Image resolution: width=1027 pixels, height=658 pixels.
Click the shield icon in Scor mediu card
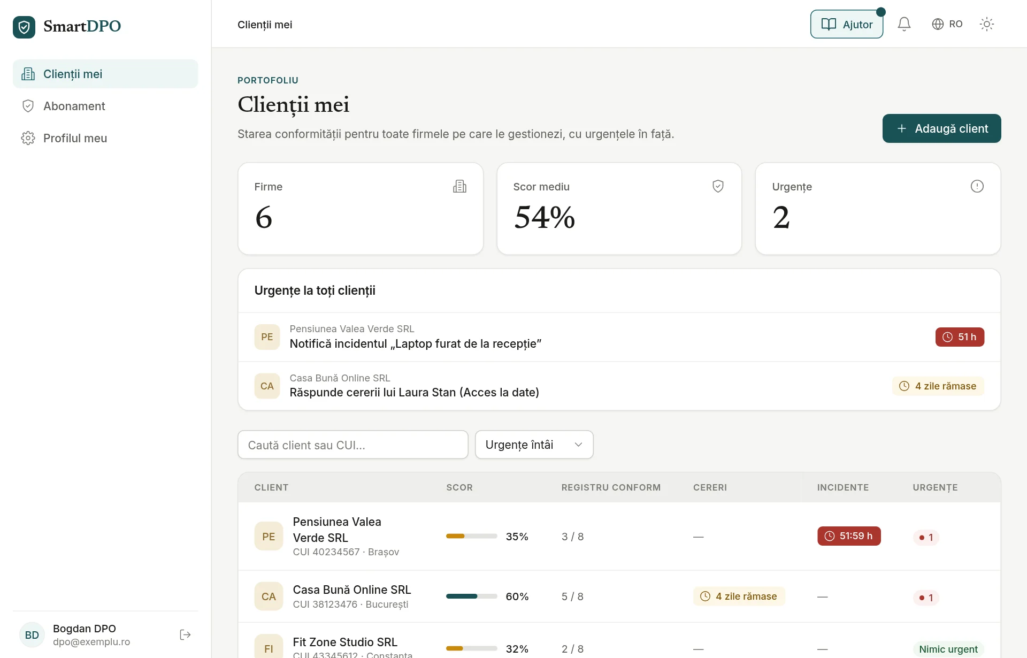coord(718,186)
